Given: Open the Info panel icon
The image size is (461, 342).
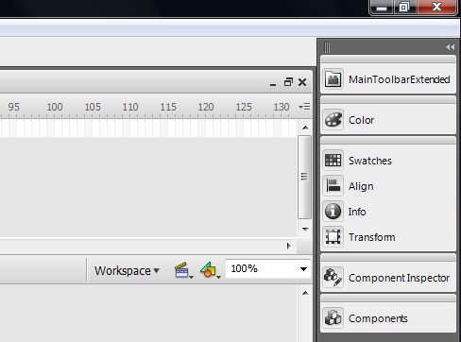Looking at the screenshot, I should click(x=333, y=212).
